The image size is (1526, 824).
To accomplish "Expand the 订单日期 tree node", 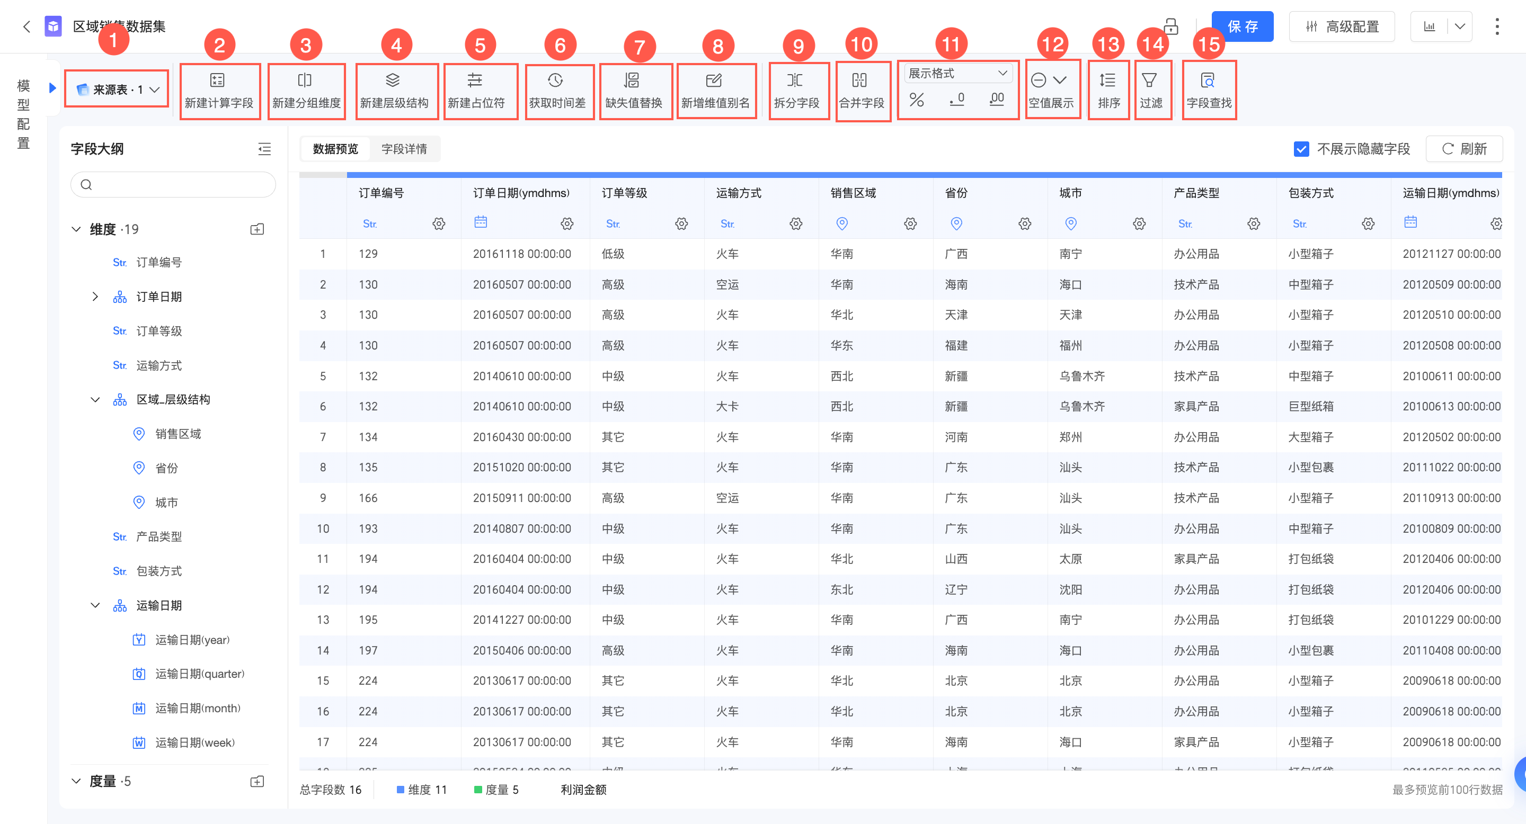I will coord(95,297).
